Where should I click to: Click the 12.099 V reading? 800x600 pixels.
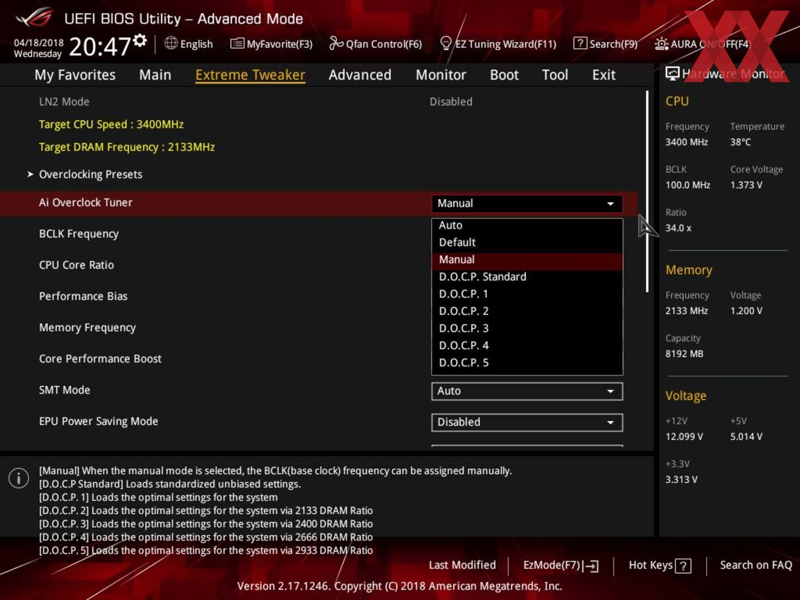click(684, 436)
